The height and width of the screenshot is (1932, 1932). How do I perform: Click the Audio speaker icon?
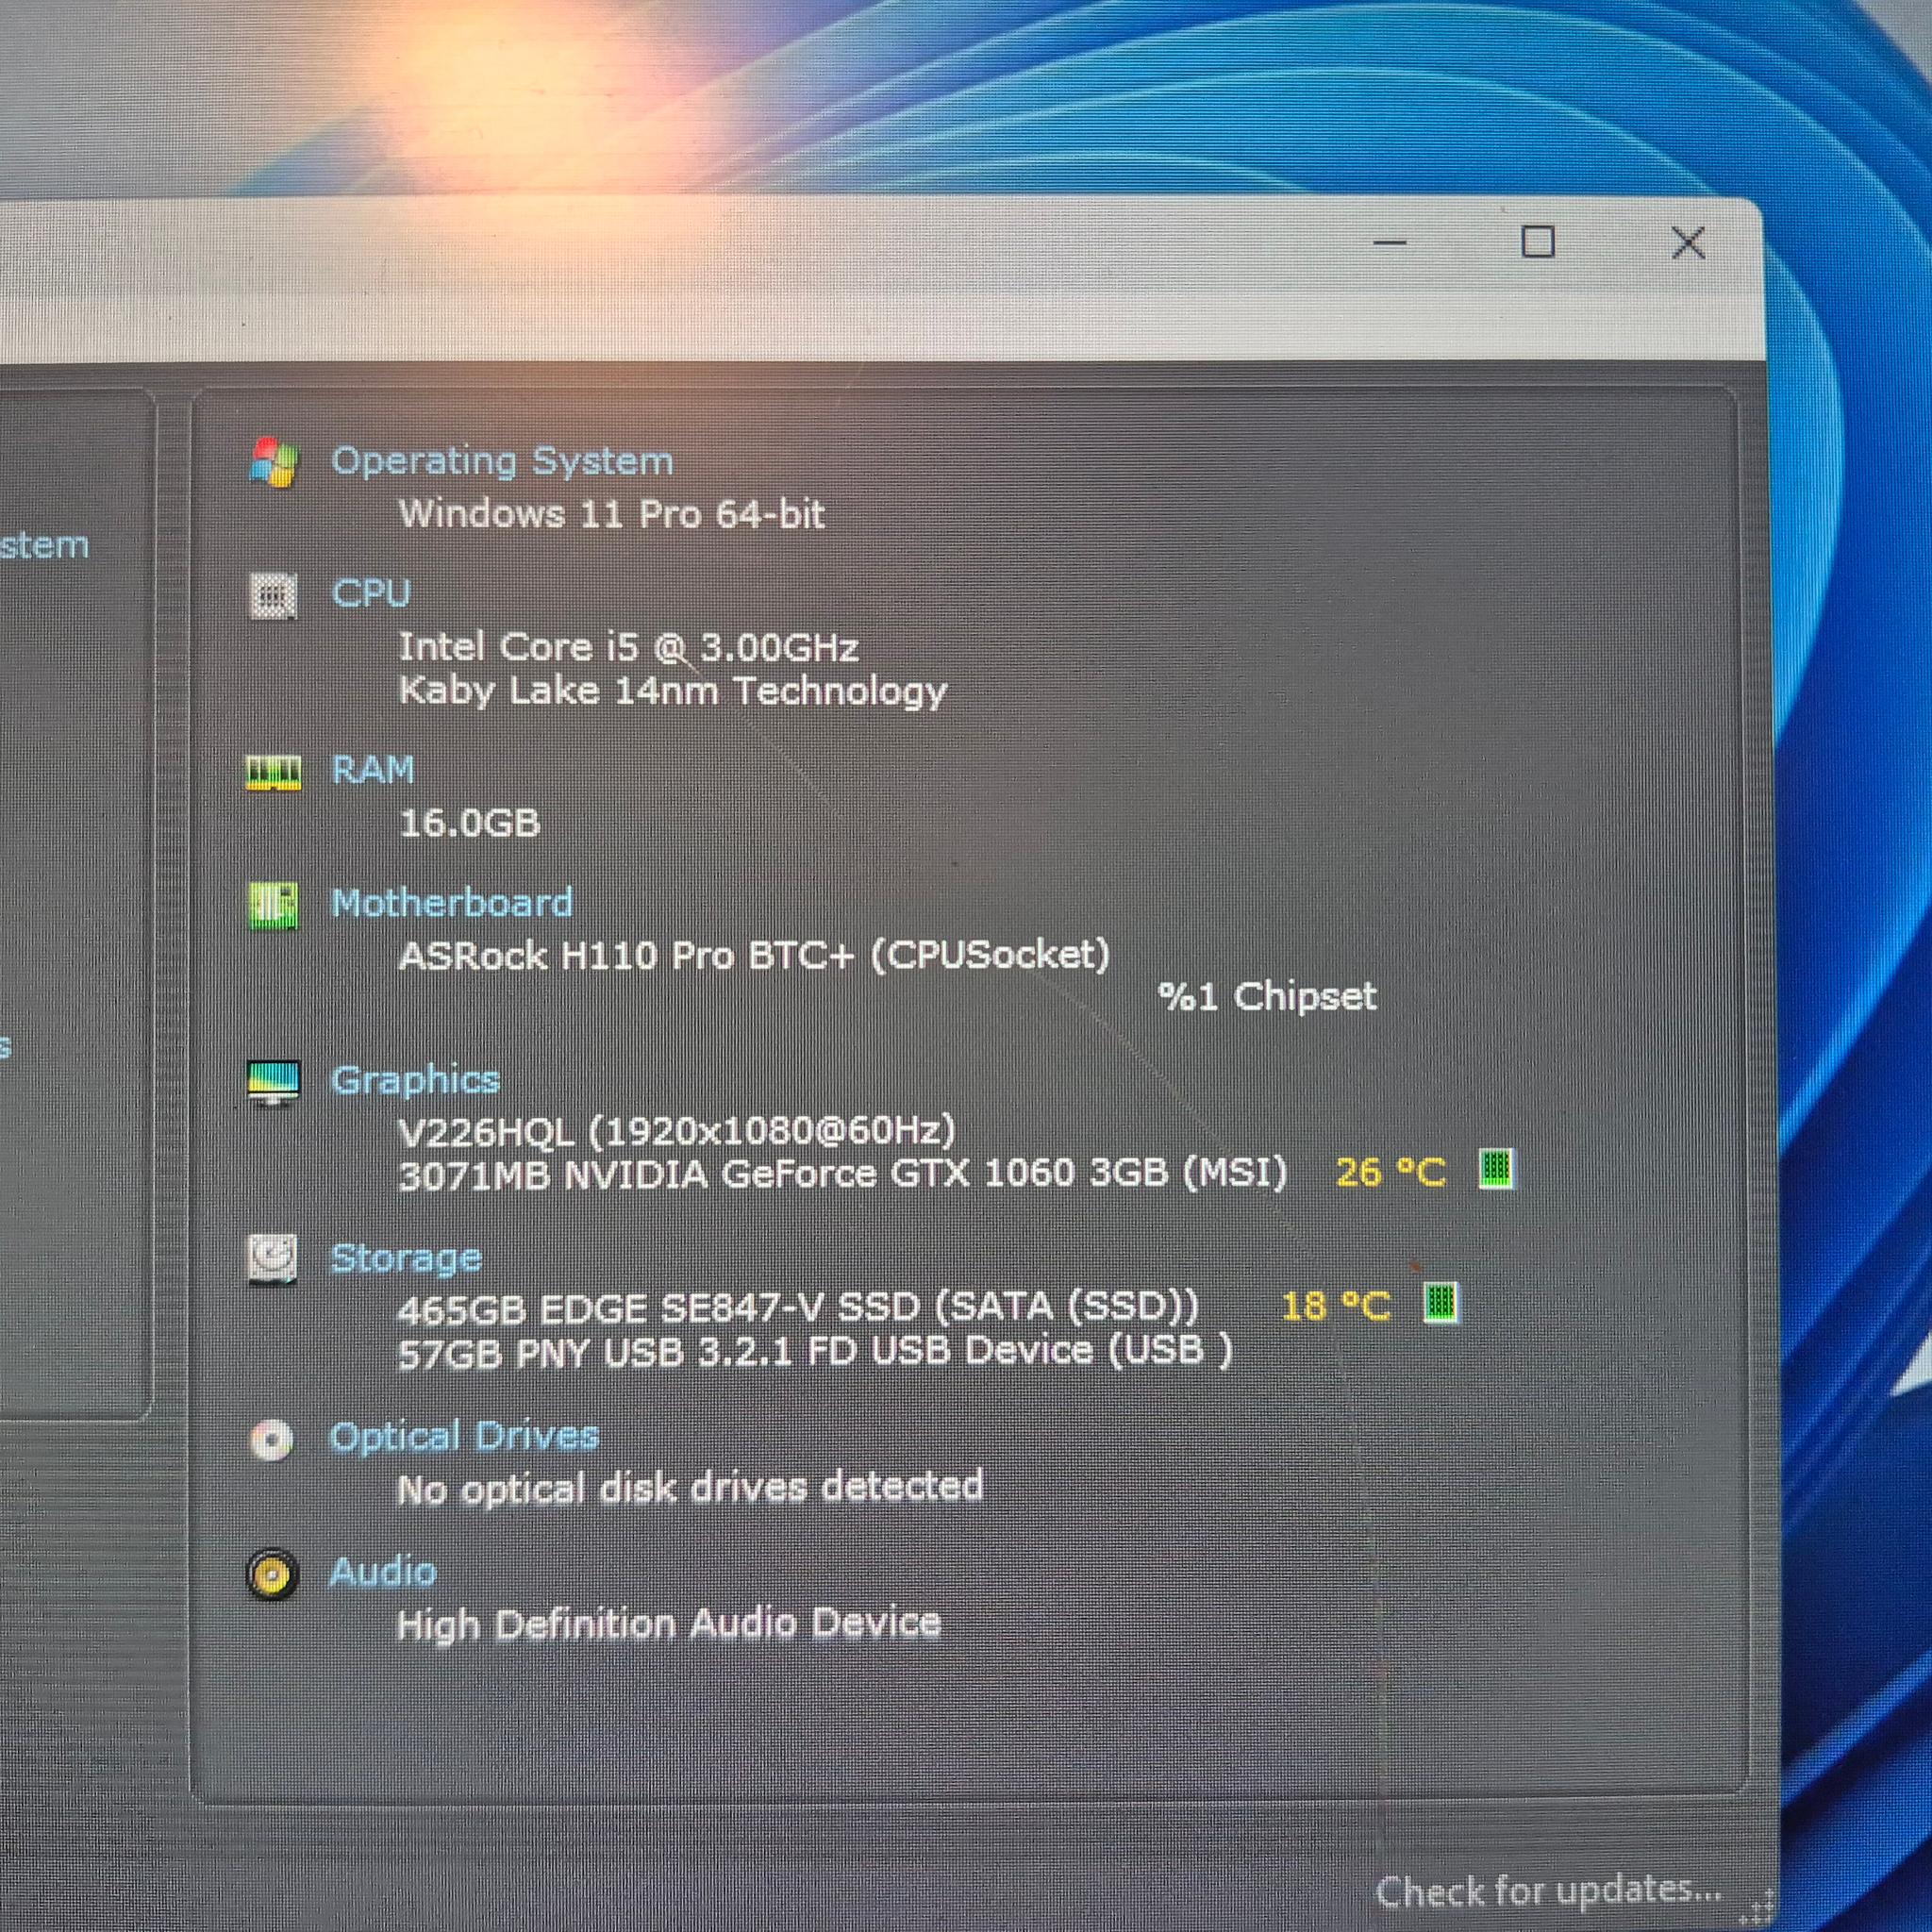pyautogui.click(x=272, y=1576)
